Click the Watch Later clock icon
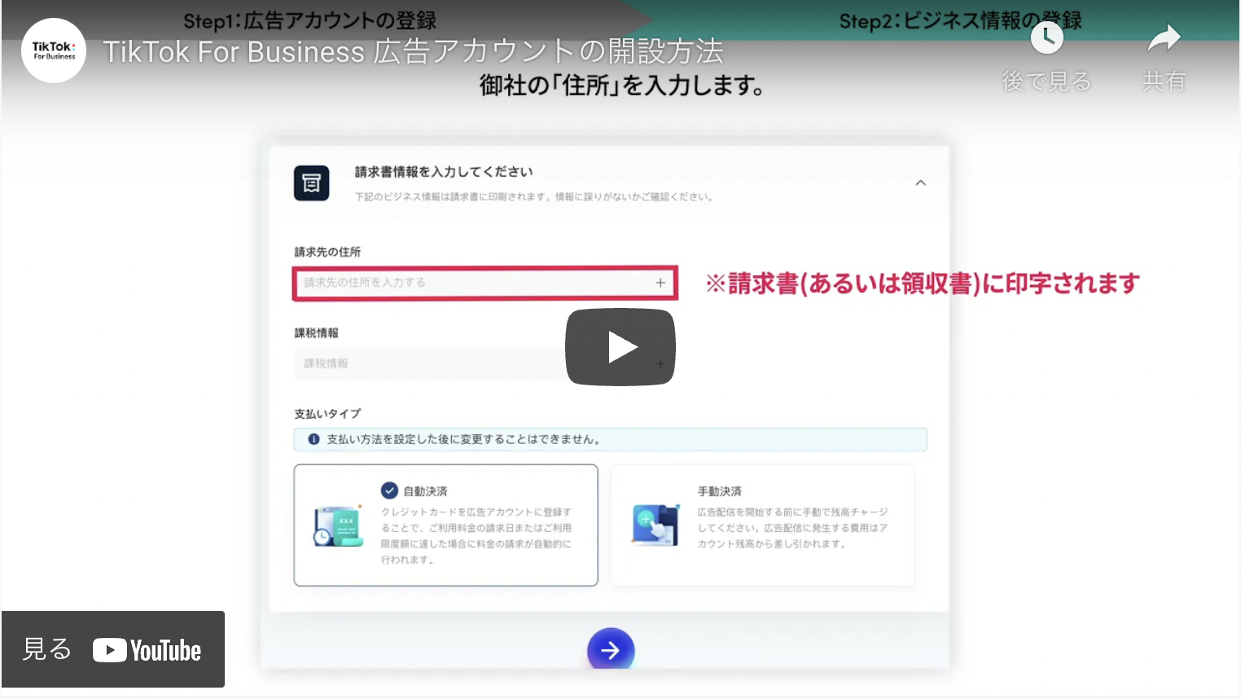The height and width of the screenshot is (699, 1241). pyautogui.click(x=1046, y=37)
